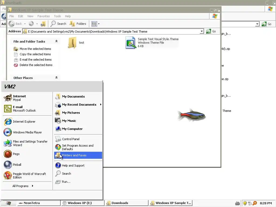Open Control Panel
276x207 pixels.
pyautogui.click(x=78, y=139)
